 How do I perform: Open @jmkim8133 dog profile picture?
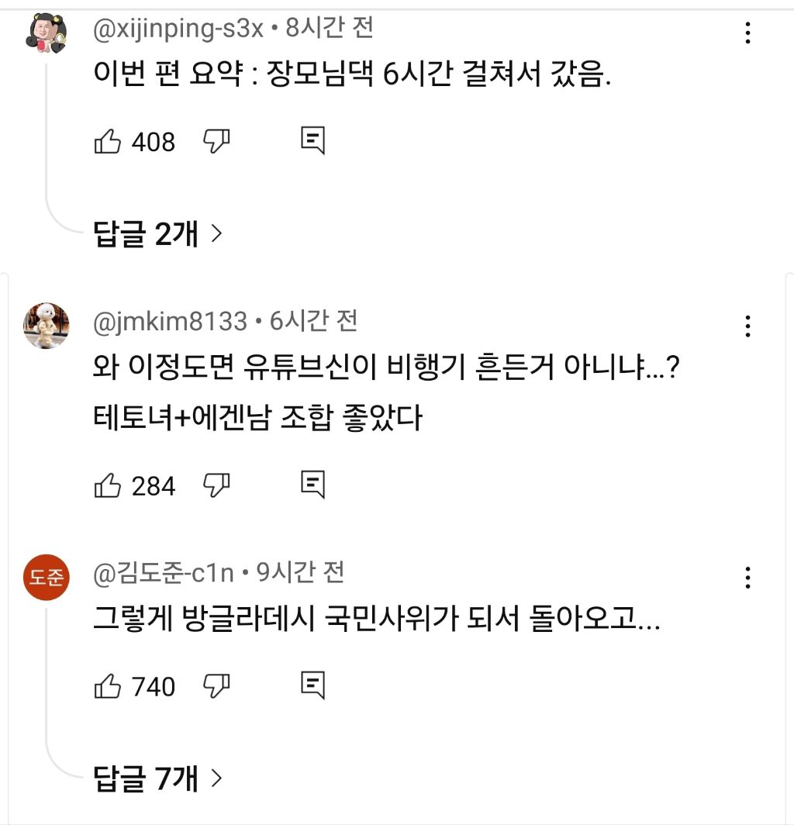tap(47, 326)
